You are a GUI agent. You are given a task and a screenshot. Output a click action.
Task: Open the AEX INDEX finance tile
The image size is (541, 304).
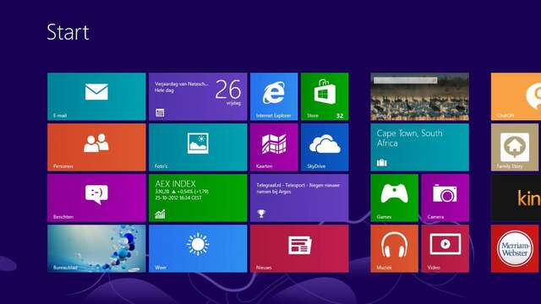click(x=198, y=198)
